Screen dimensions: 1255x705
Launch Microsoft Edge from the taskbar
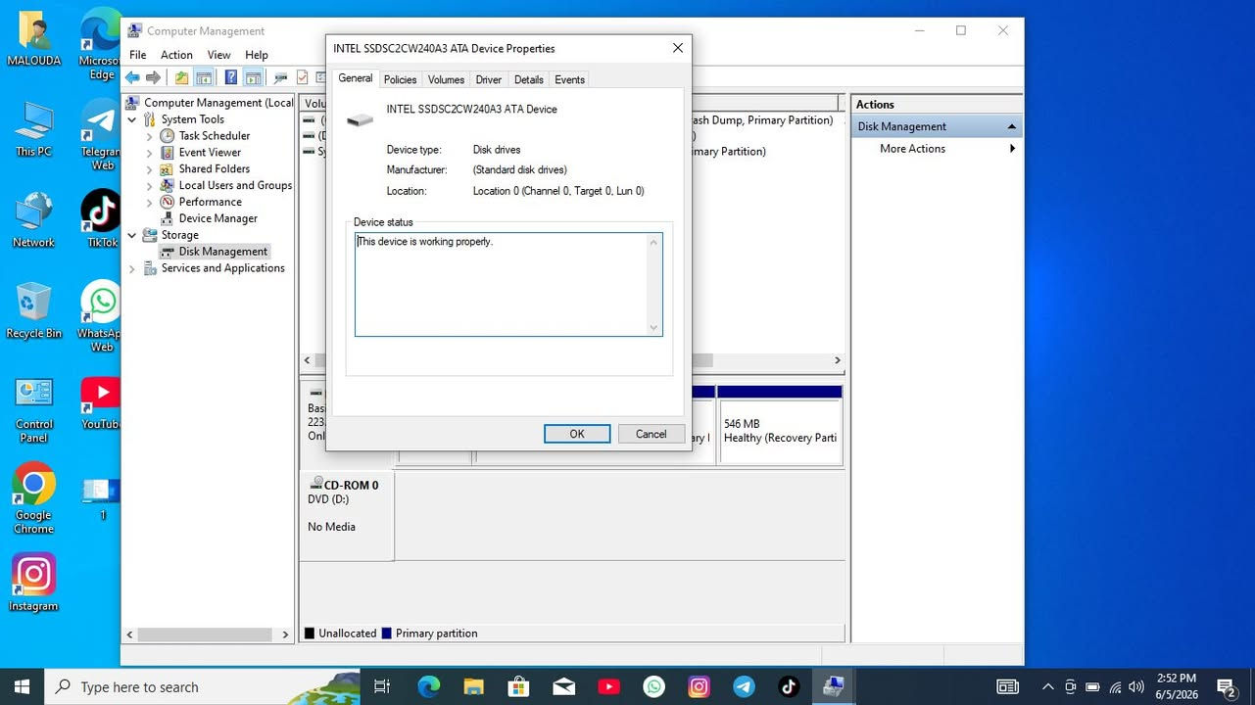tap(428, 687)
